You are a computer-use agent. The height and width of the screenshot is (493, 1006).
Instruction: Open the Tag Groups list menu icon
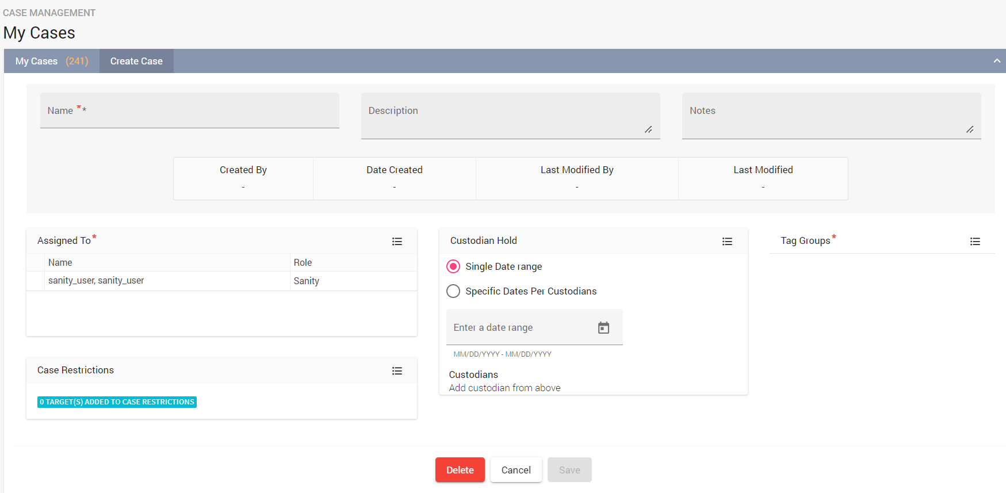click(975, 242)
